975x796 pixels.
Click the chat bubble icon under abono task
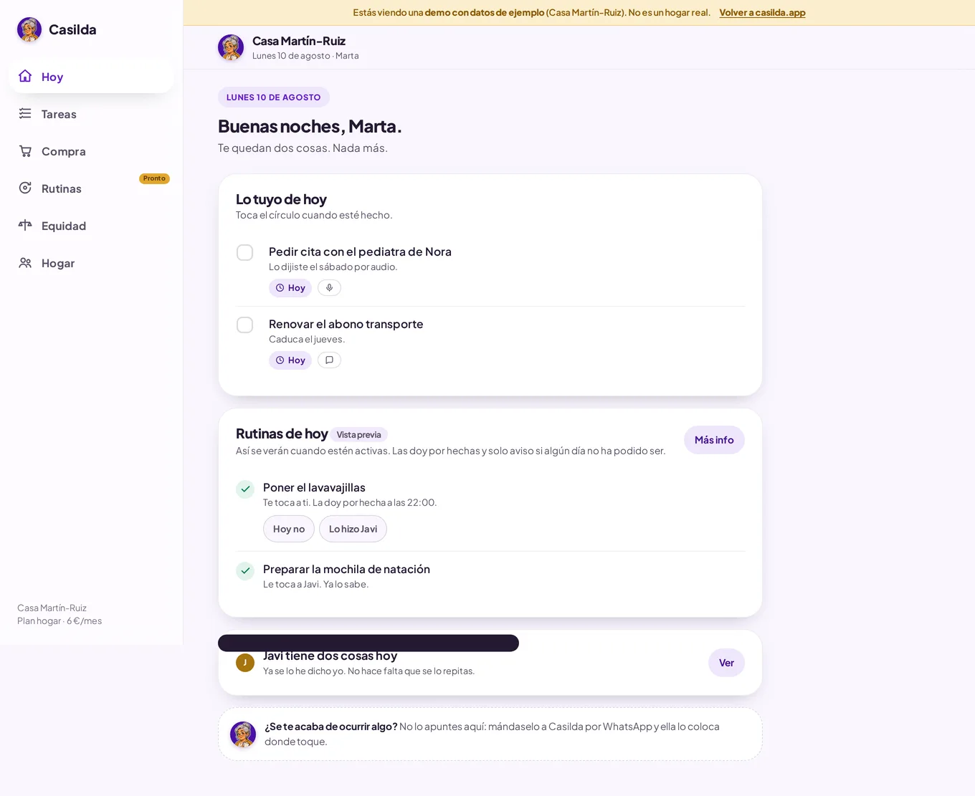(329, 360)
